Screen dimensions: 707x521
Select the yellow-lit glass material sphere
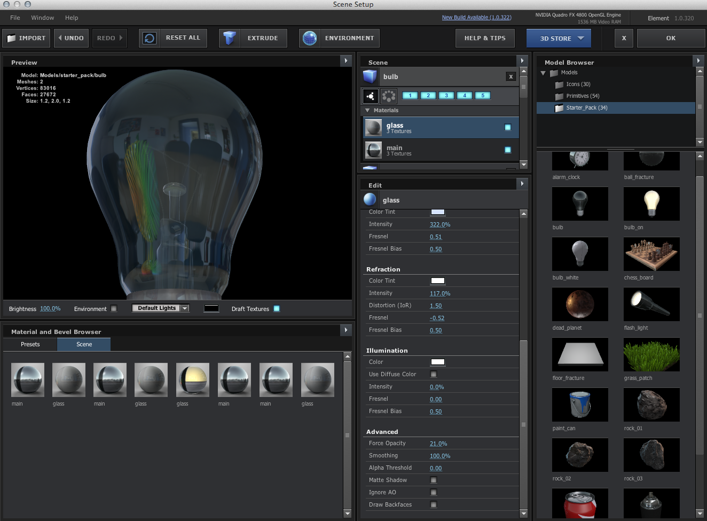(193, 380)
